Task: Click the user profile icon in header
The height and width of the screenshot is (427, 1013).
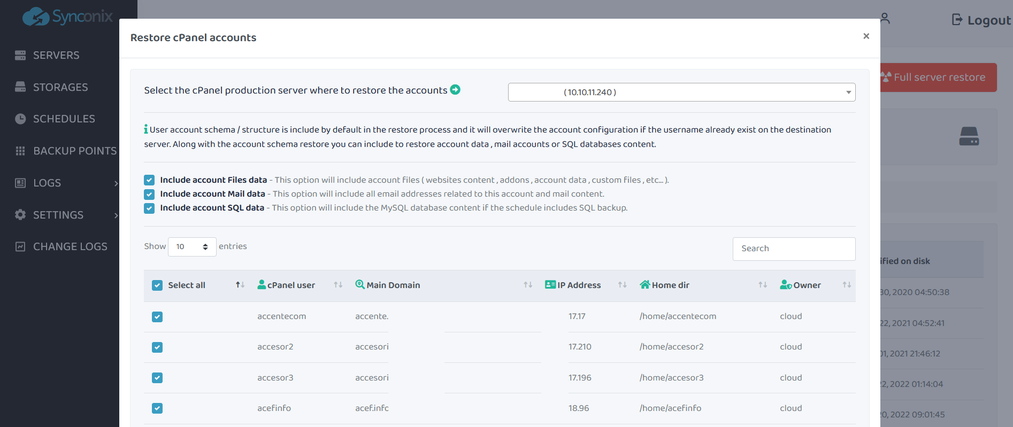Action: (x=885, y=19)
